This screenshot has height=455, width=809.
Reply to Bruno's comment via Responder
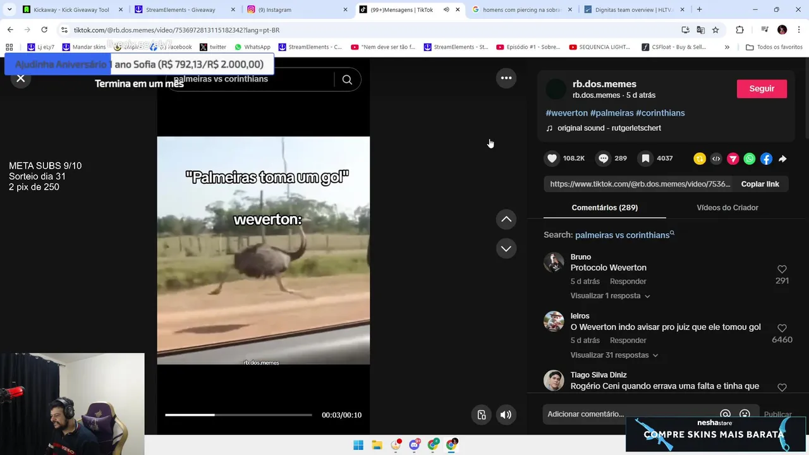pos(628,281)
